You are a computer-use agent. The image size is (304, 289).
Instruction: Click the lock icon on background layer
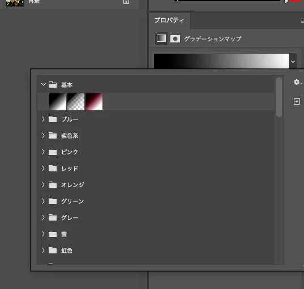point(126,2)
